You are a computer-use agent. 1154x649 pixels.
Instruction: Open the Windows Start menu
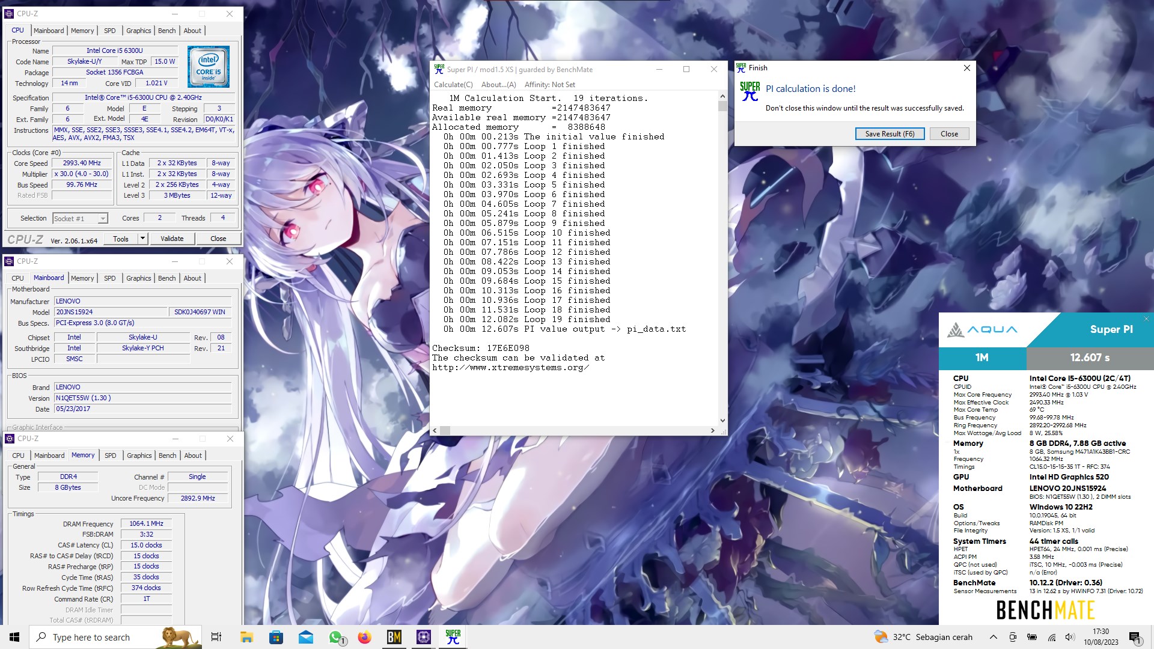(x=14, y=637)
